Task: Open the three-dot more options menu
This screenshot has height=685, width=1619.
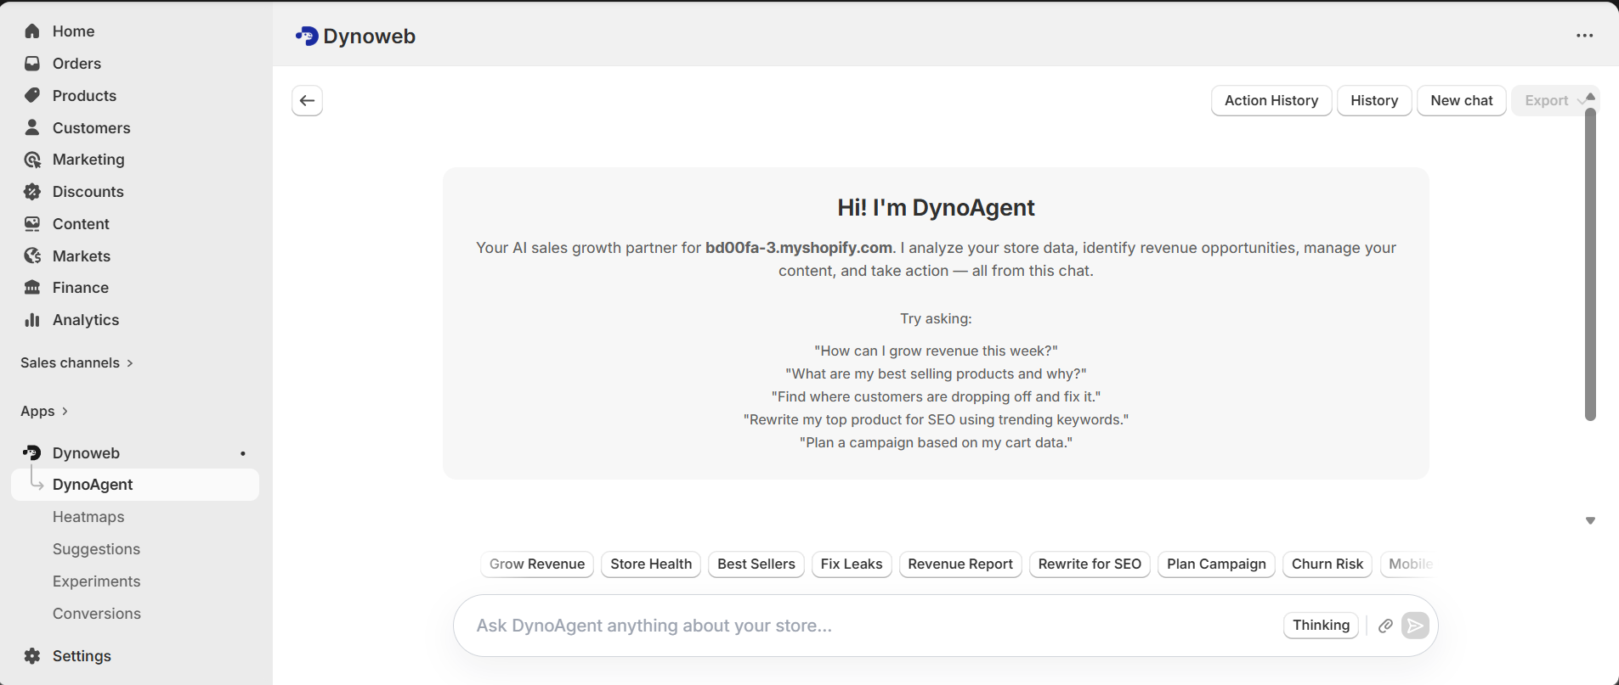Action: (1584, 36)
